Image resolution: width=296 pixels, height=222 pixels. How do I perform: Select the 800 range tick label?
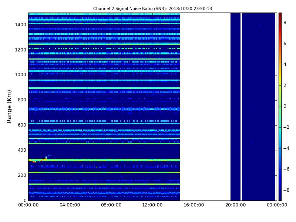(22, 100)
